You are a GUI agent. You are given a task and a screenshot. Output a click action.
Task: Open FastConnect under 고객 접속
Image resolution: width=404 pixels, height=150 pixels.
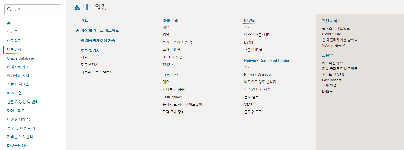(172, 97)
